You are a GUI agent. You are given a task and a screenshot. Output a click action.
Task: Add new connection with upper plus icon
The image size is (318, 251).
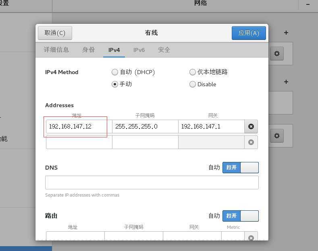coord(286,33)
